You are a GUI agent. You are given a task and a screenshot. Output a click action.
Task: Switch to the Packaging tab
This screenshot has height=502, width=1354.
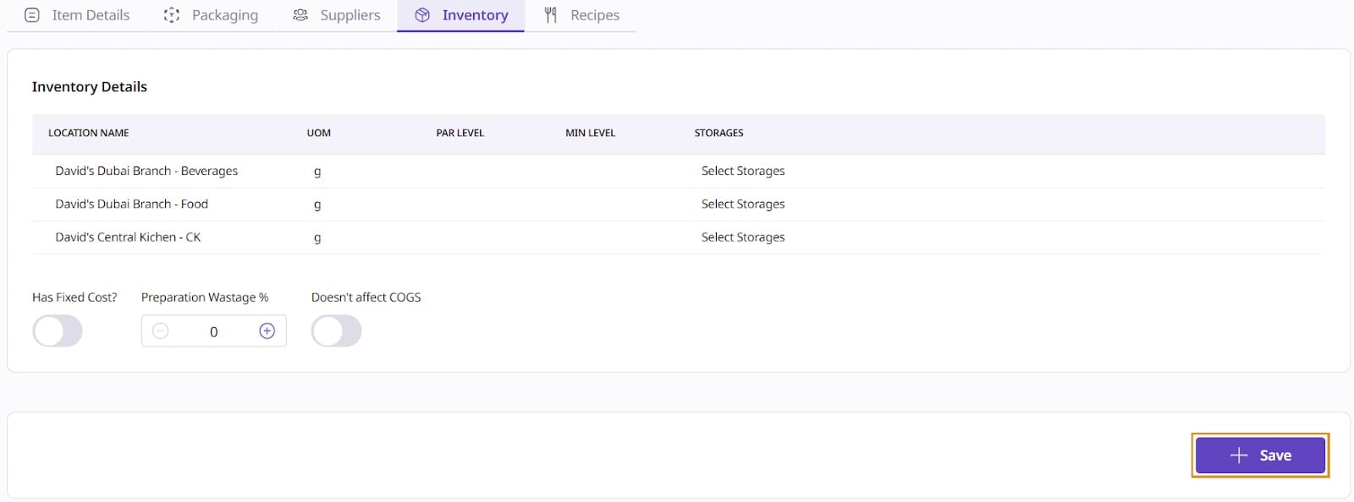tap(211, 15)
